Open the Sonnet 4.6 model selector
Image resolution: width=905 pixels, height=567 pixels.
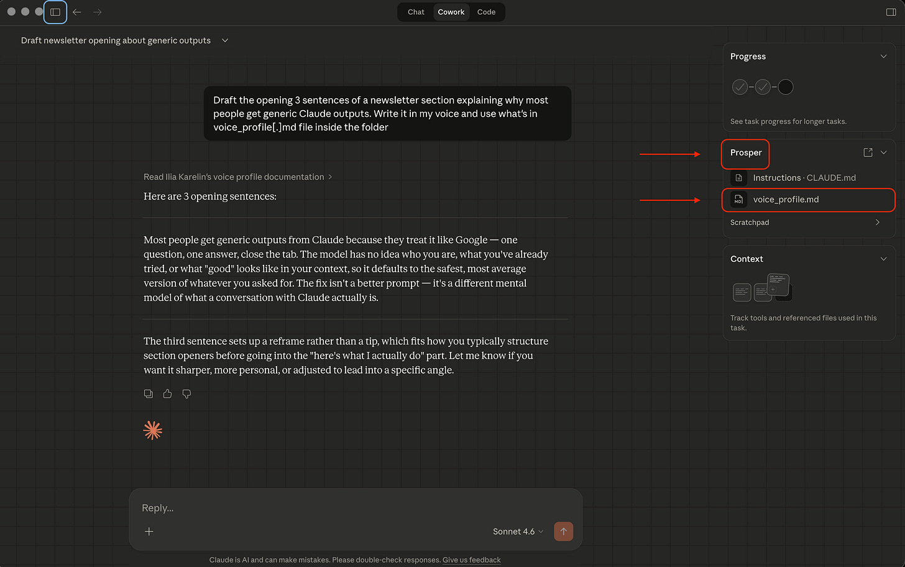[518, 532]
